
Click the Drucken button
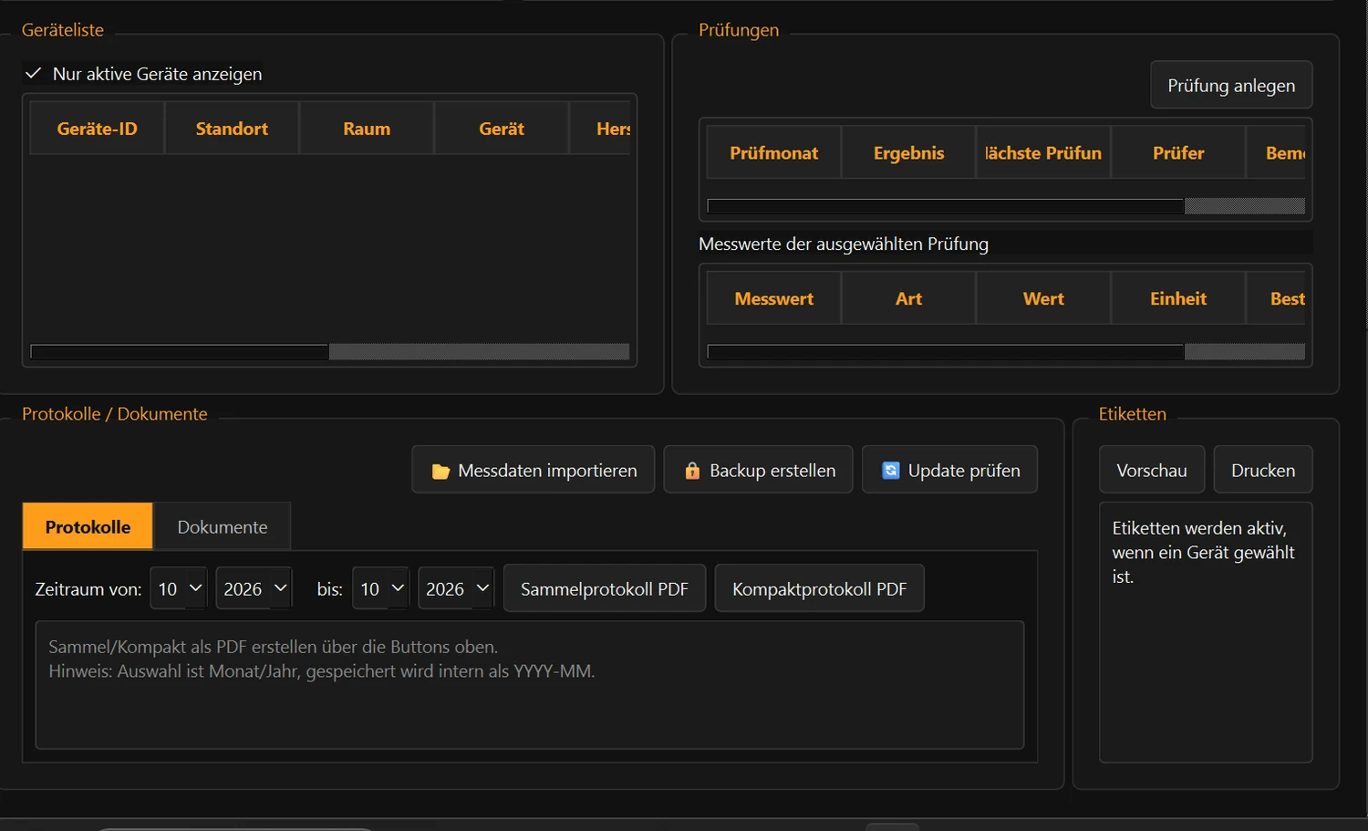pos(1263,470)
